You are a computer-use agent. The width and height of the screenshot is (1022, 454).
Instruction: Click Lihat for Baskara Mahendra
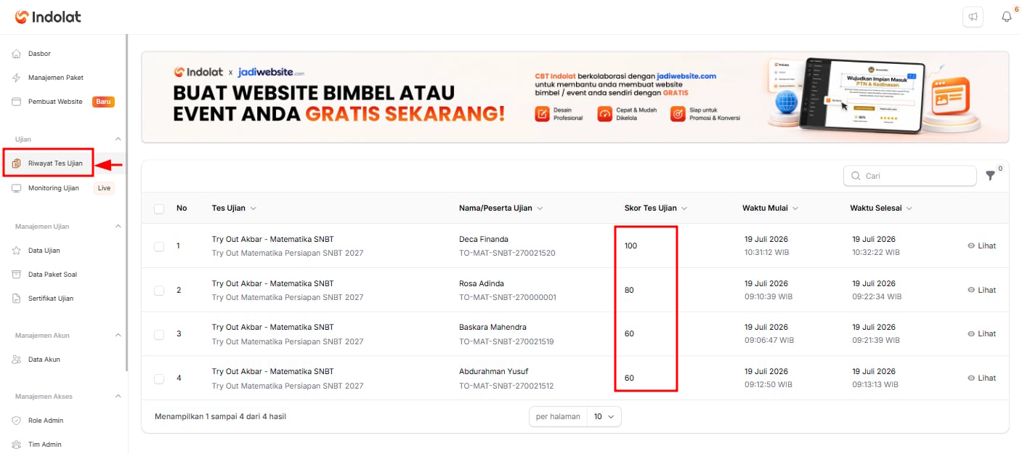pos(981,333)
